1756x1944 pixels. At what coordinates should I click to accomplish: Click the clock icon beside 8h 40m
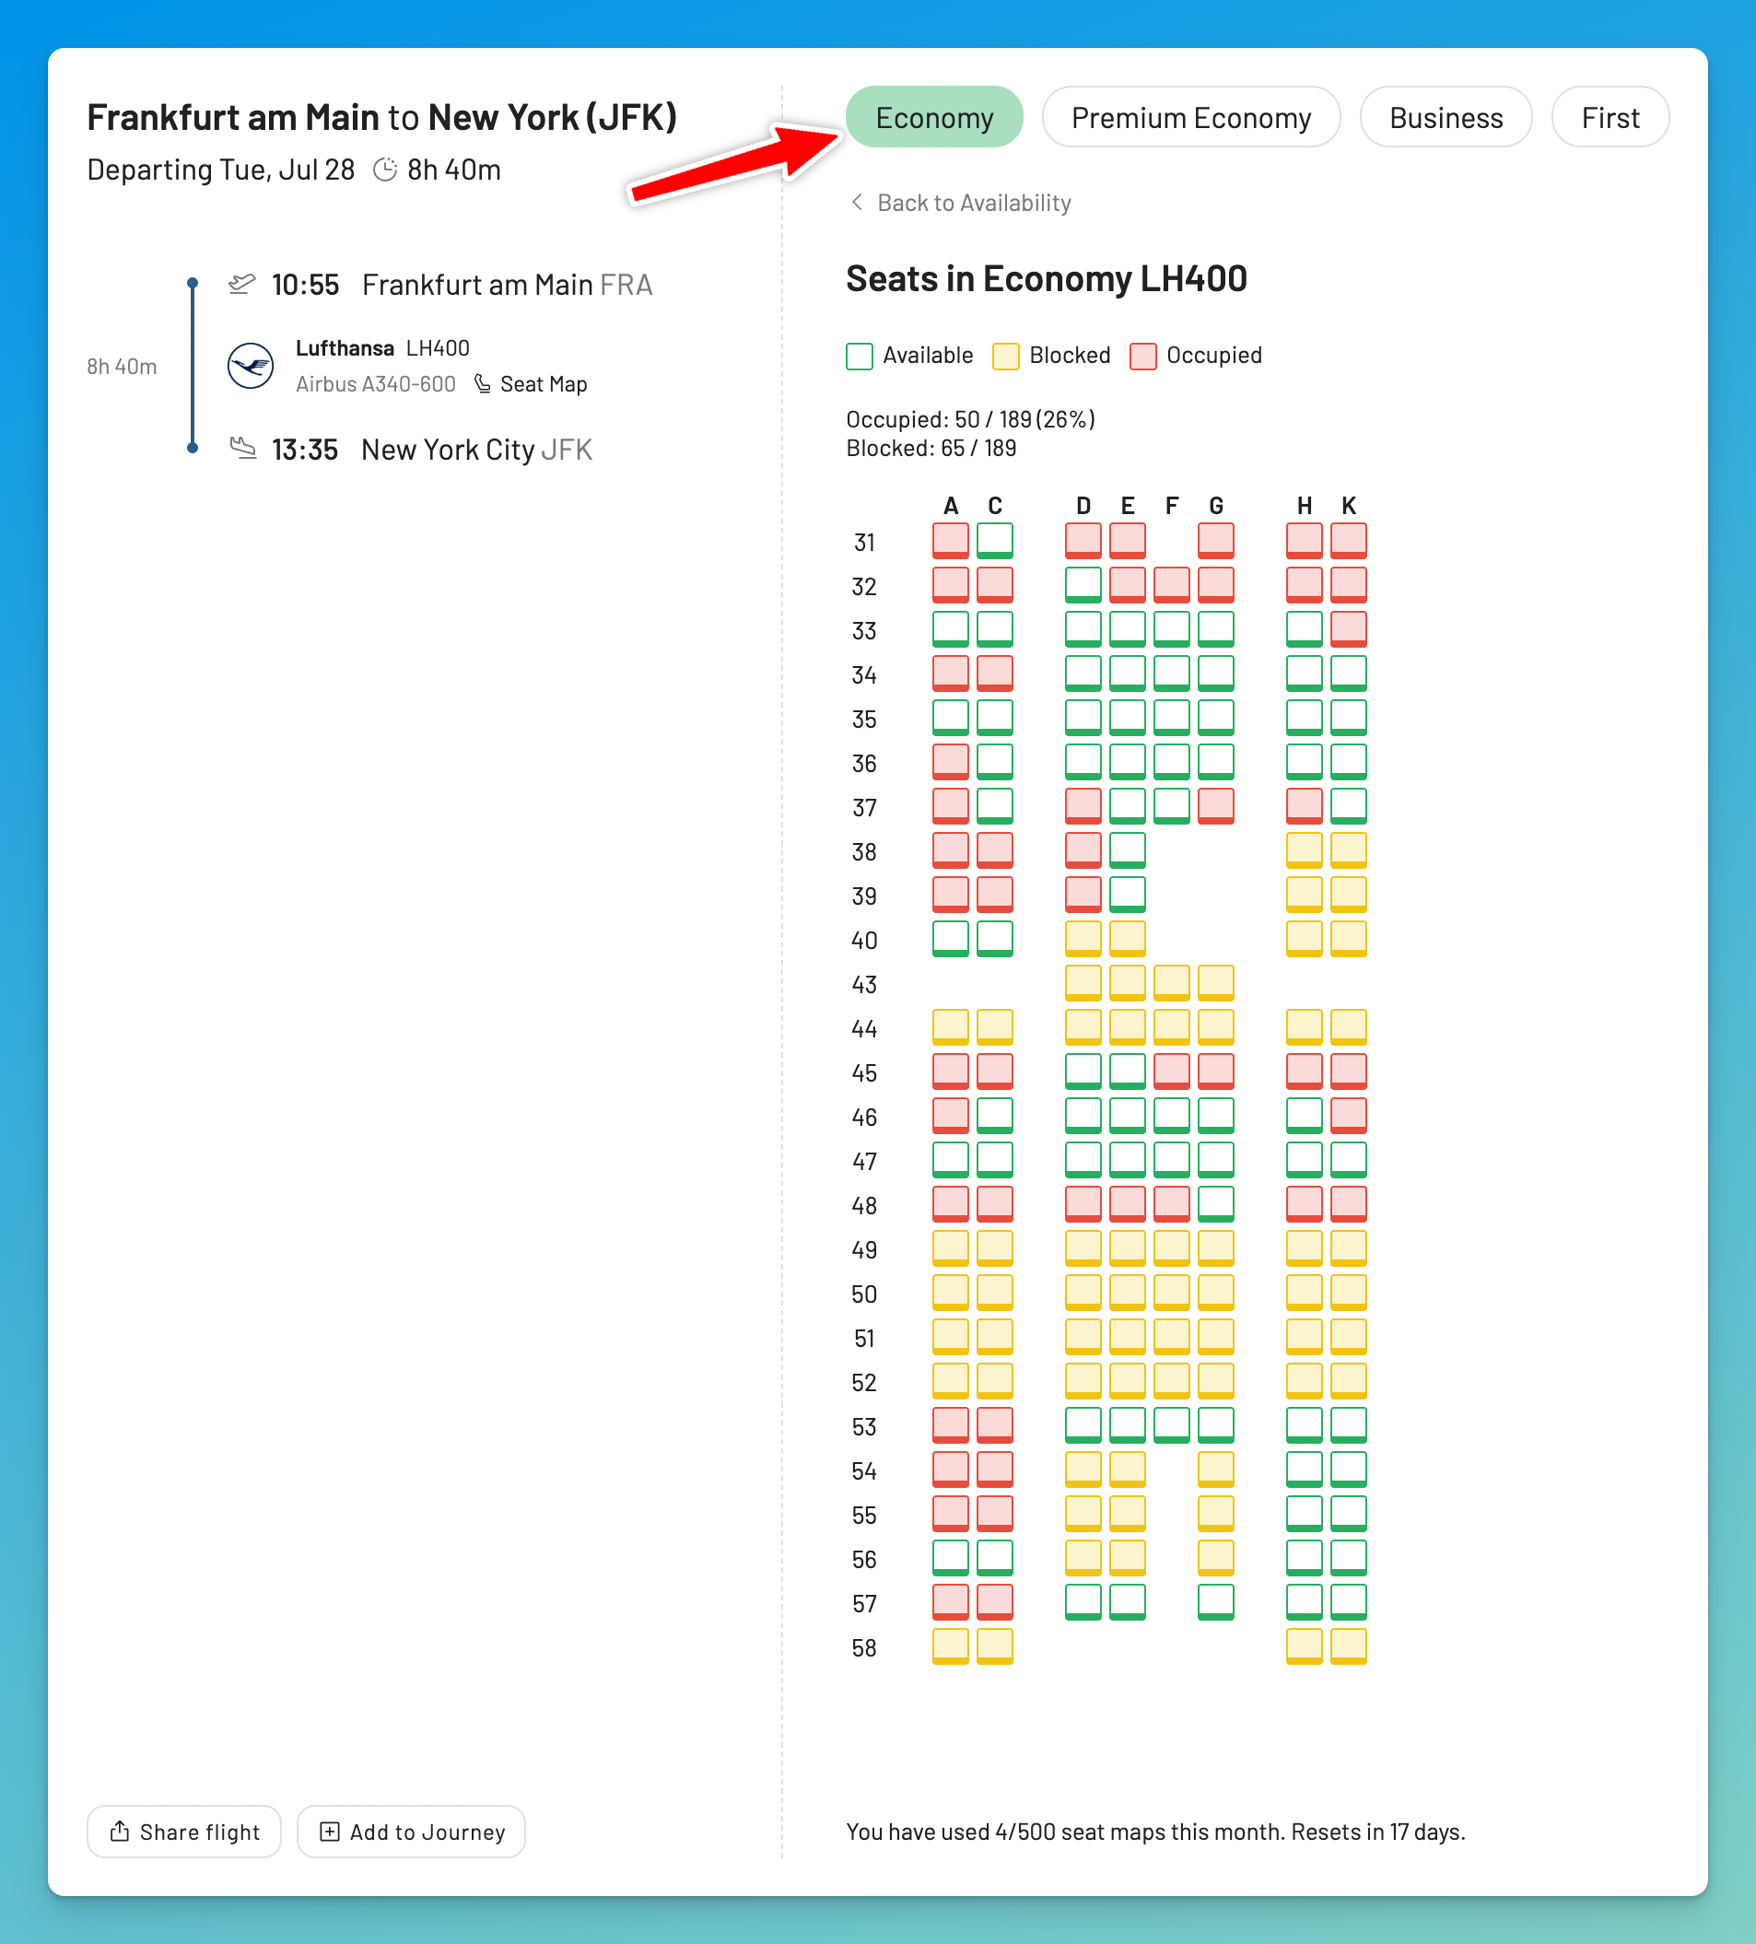click(x=385, y=170)
